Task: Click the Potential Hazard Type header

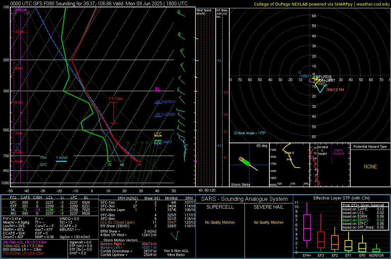Action: point(370,147)
